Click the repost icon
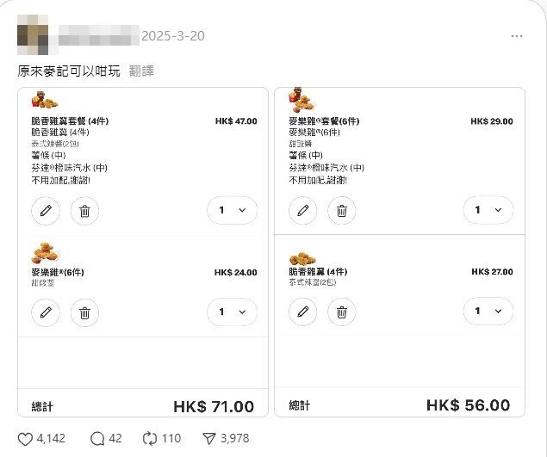The image size is (547, 457). point(149,438)
